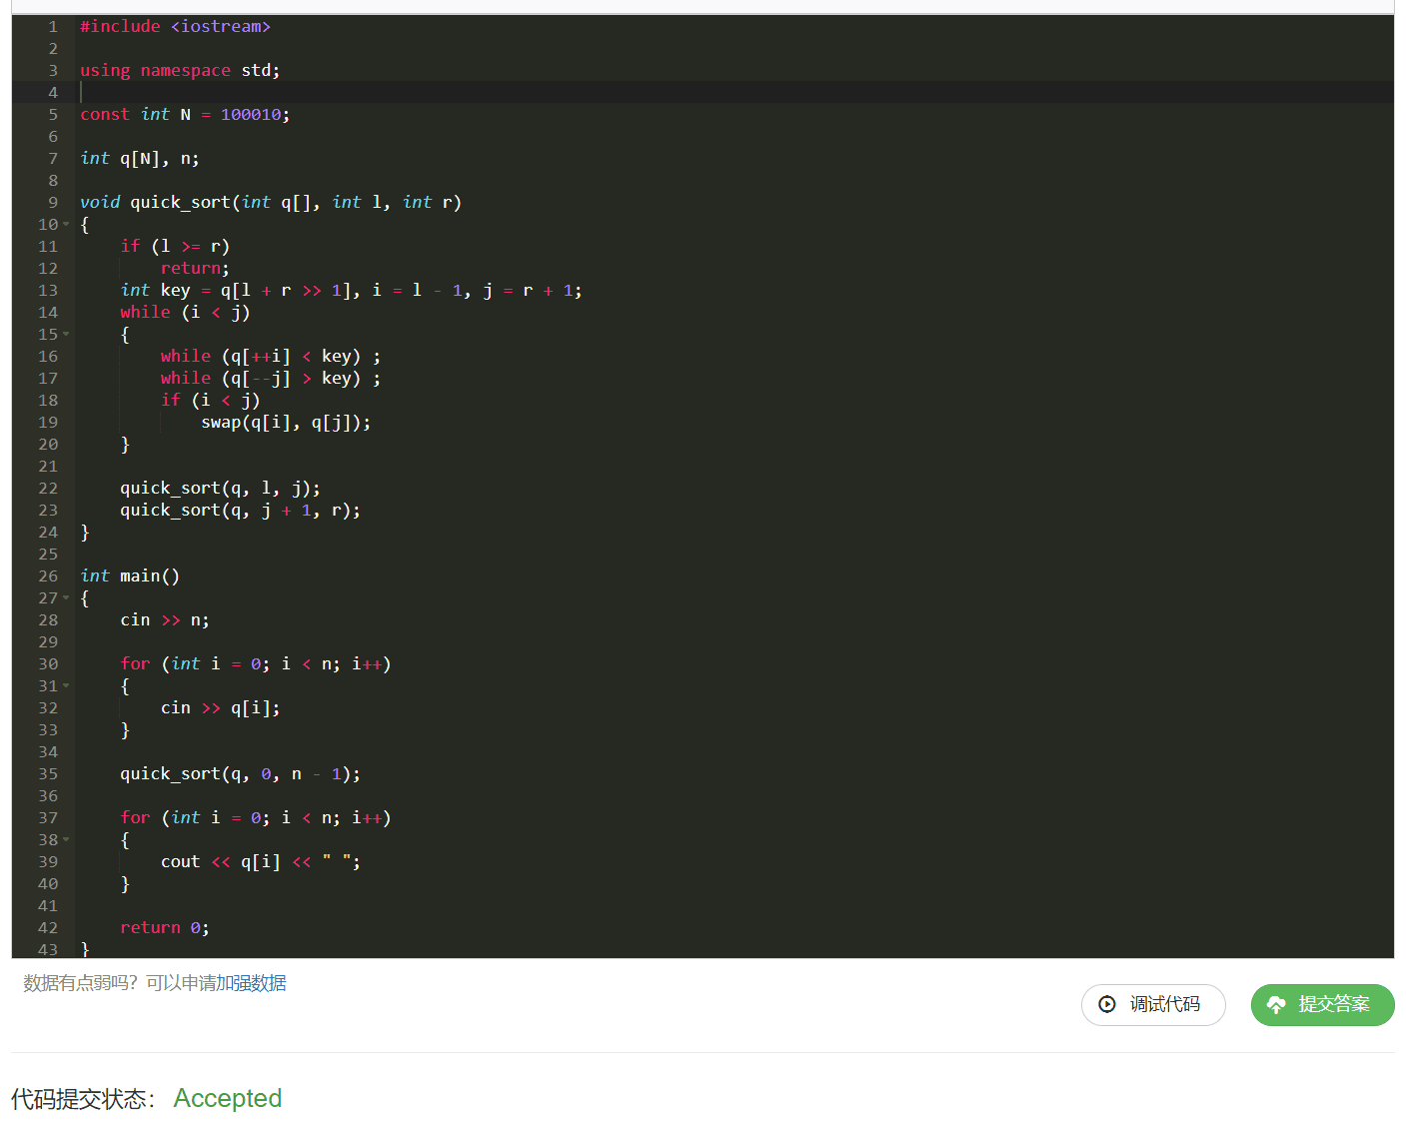Place cursor on empty line 4
This screenshot has height=1129, width=1406.
click(x=734, y=92)
